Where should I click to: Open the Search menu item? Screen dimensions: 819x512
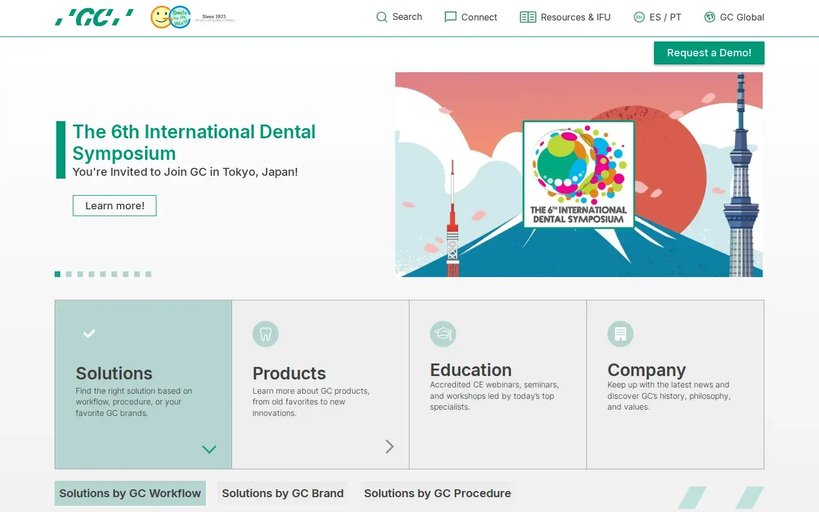pos(399,17)
